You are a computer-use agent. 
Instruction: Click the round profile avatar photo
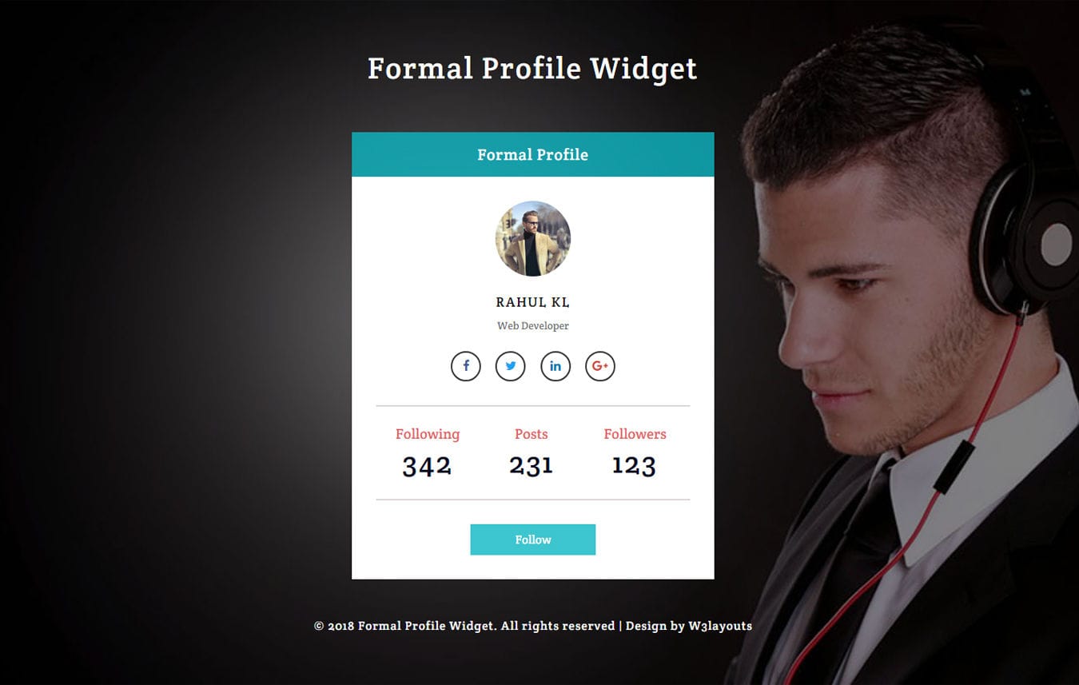pyautogui.click(x=533, y=238)
